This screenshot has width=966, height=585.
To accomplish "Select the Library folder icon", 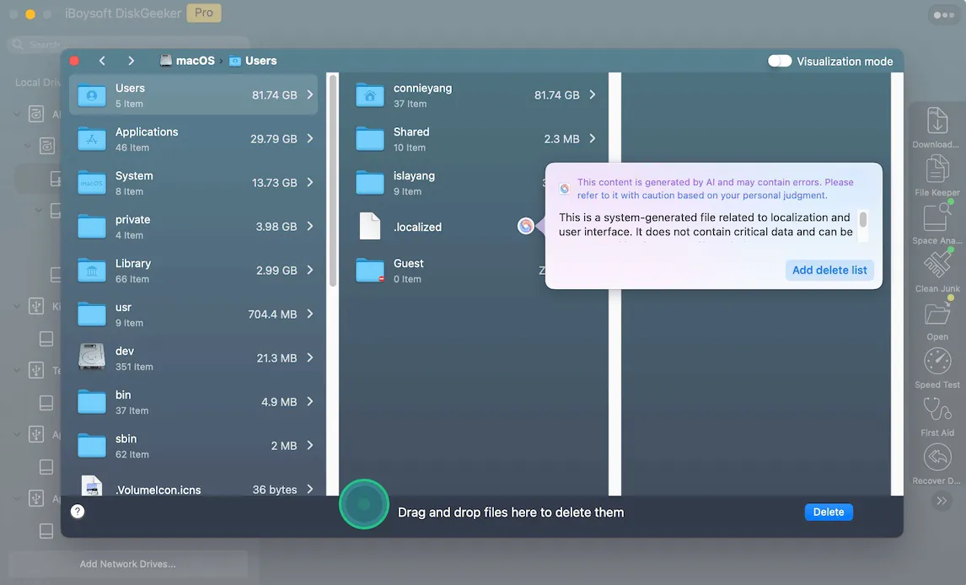I will (x=92, y=271).
